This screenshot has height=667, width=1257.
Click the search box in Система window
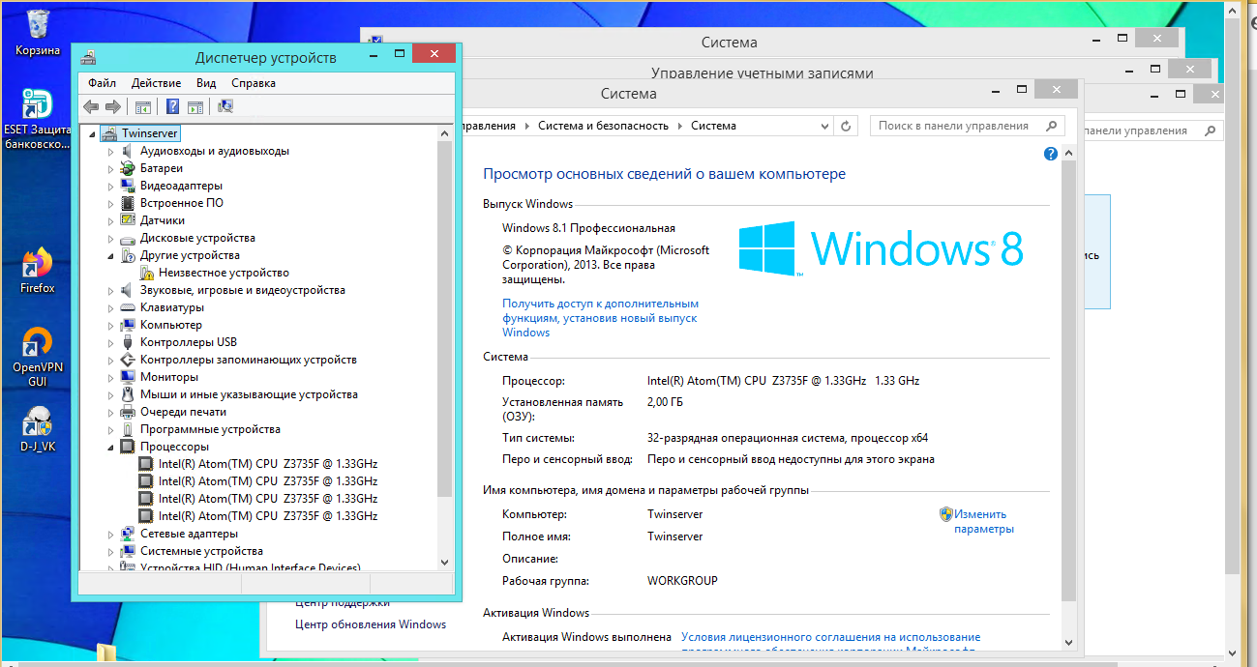tap(967, 126)
